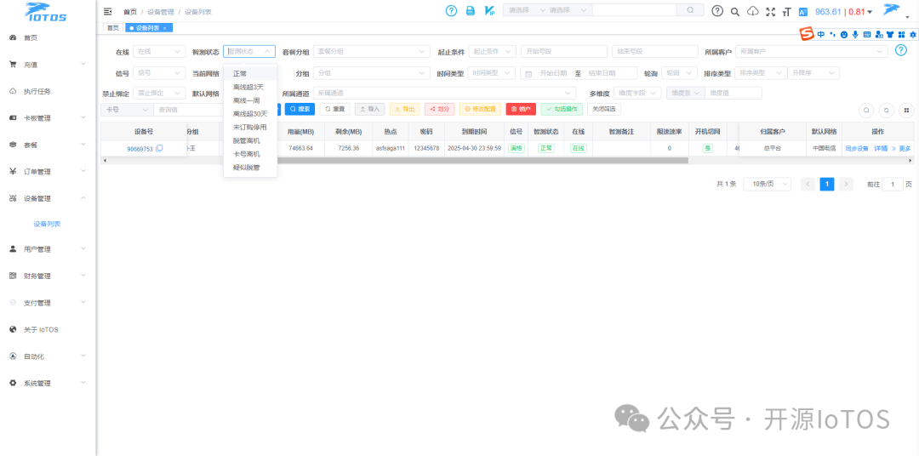Open the 排序类型 dropdown

click(761, 73)
